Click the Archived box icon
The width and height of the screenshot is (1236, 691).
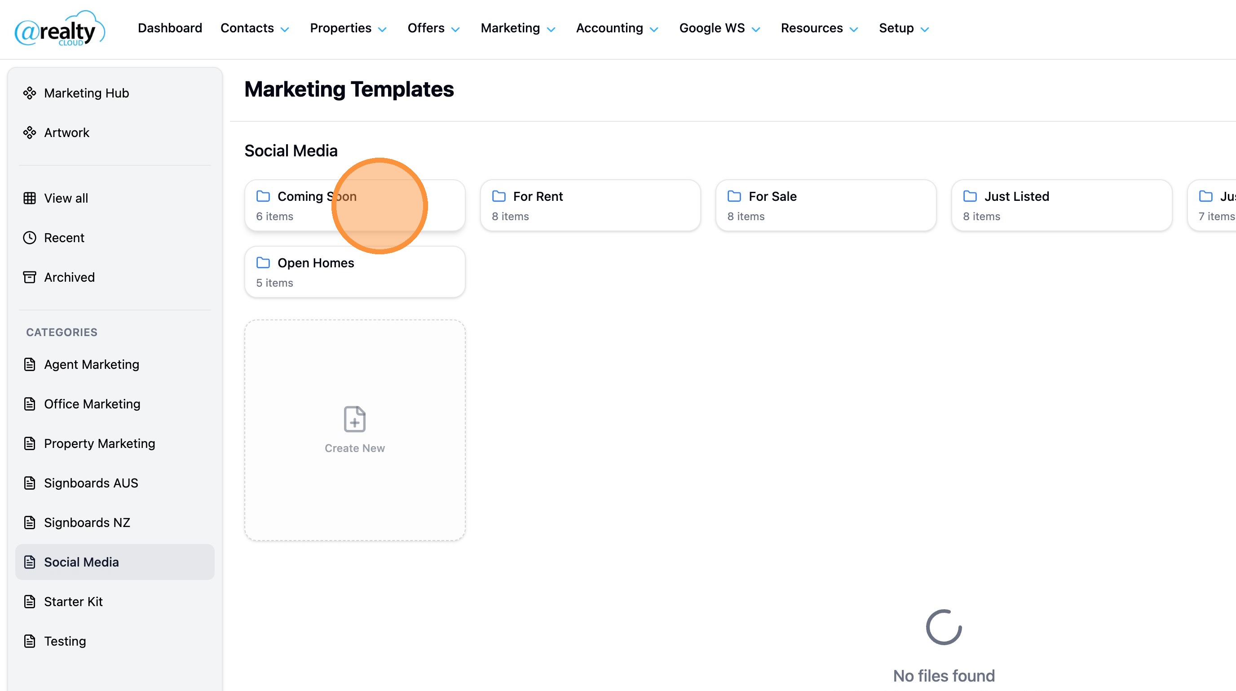click(30, 277)
